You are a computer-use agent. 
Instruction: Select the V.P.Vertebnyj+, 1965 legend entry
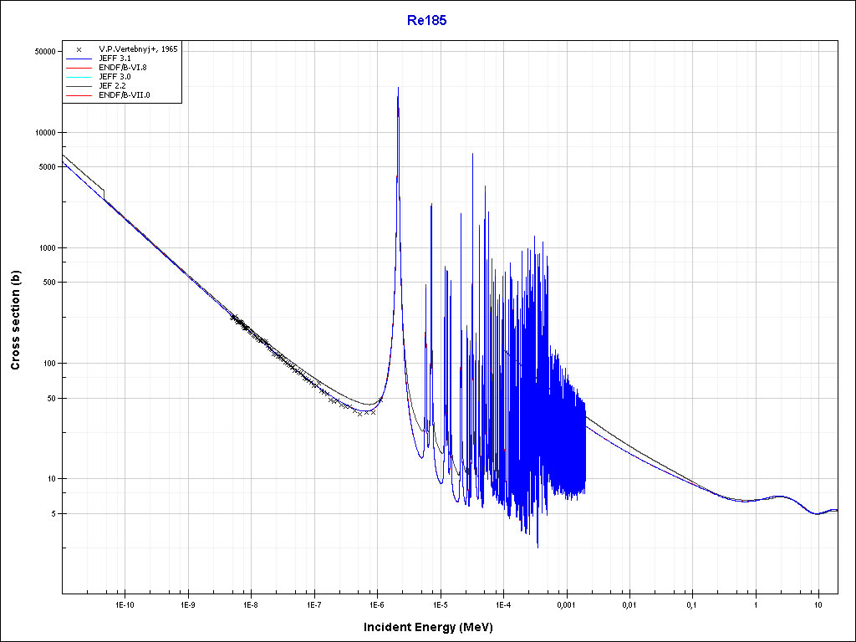click(138, 49)
